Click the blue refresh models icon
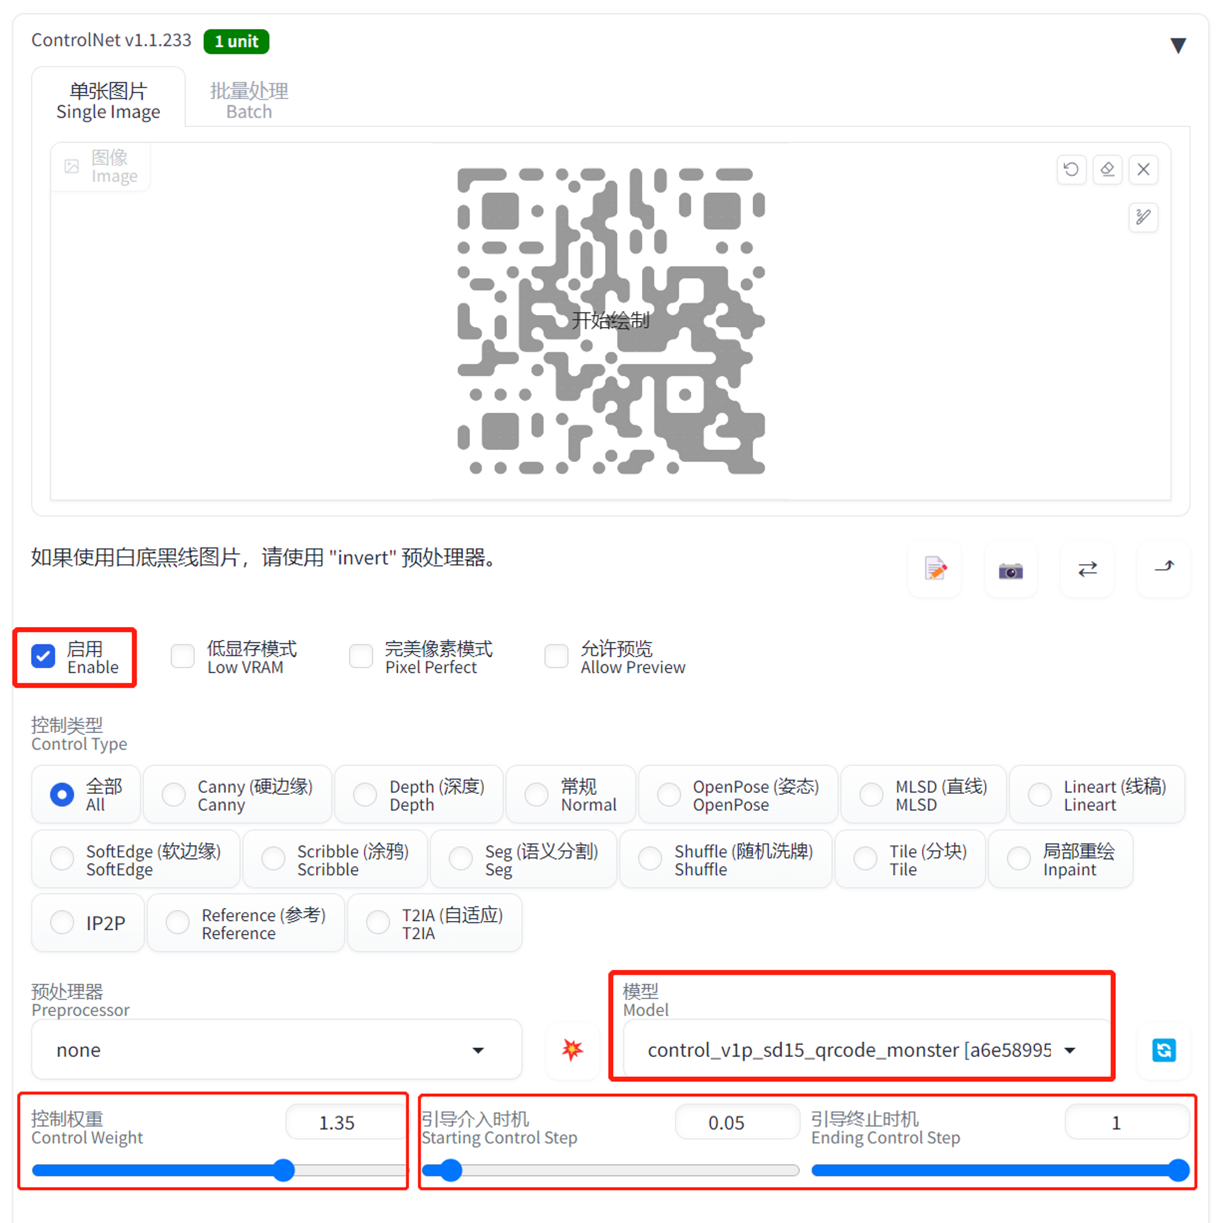Viewport: 1225px width, 1223px height. tap(1164, 1049)
